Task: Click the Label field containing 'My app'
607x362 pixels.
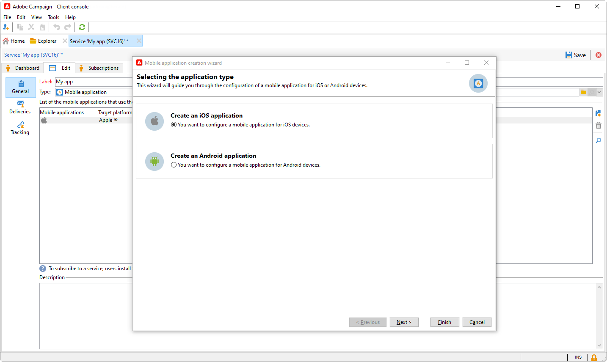Action: (x=329, y=82)
